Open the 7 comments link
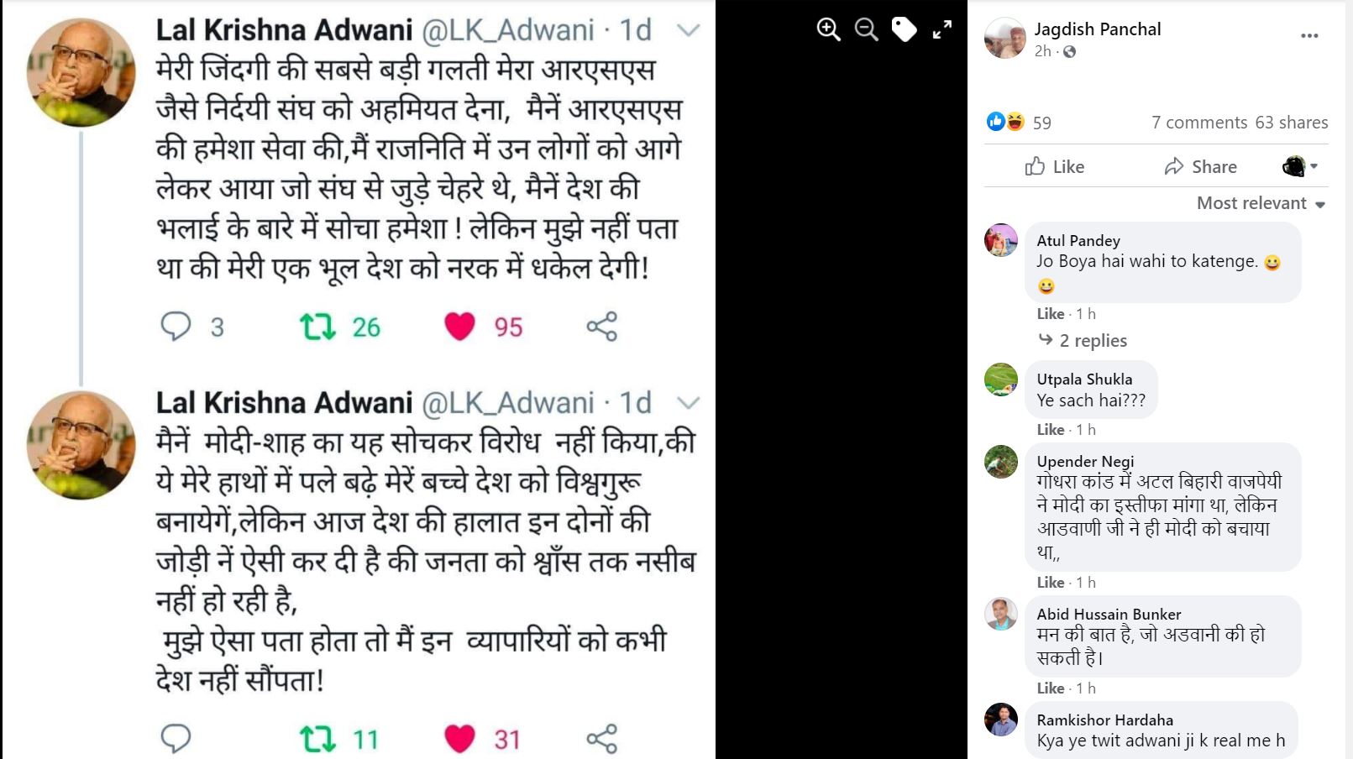The image size is (1353, 759). point(1198,123)
